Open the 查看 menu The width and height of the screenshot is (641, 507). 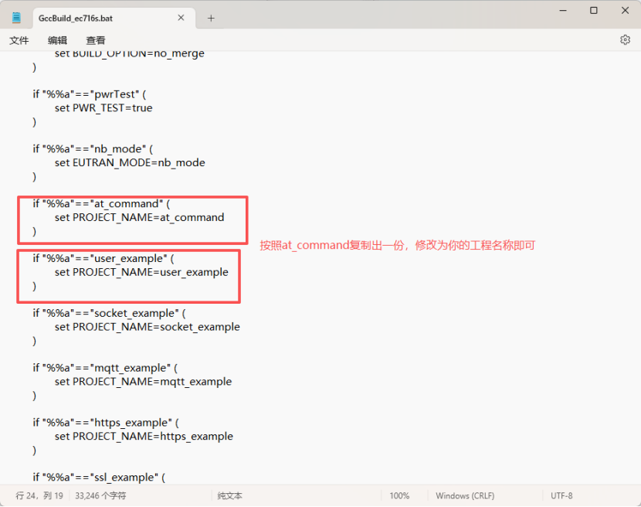pyautogui.click(x=95, y=40)
